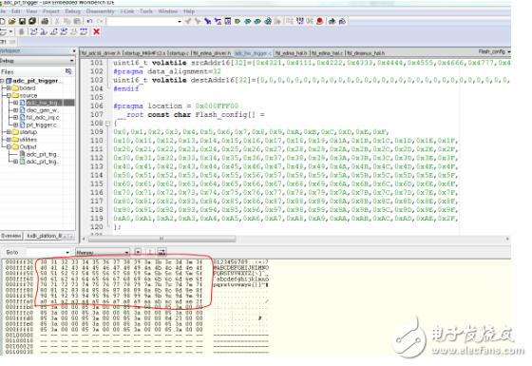Click the Toggle Bookmark toolbar icon
The image size is (532, 366).
click(237, 21)
